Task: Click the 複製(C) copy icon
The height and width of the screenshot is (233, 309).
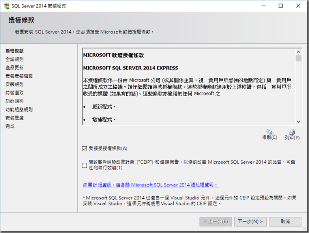Action: (270, 132)
